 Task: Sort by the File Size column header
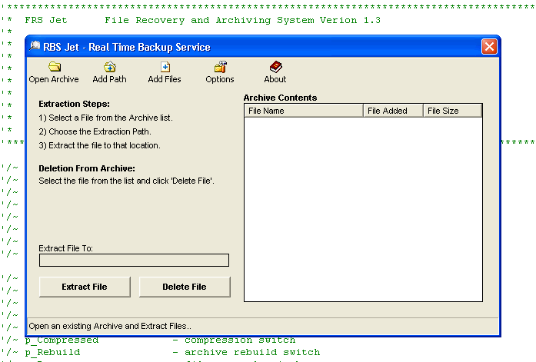pos(452,111)
